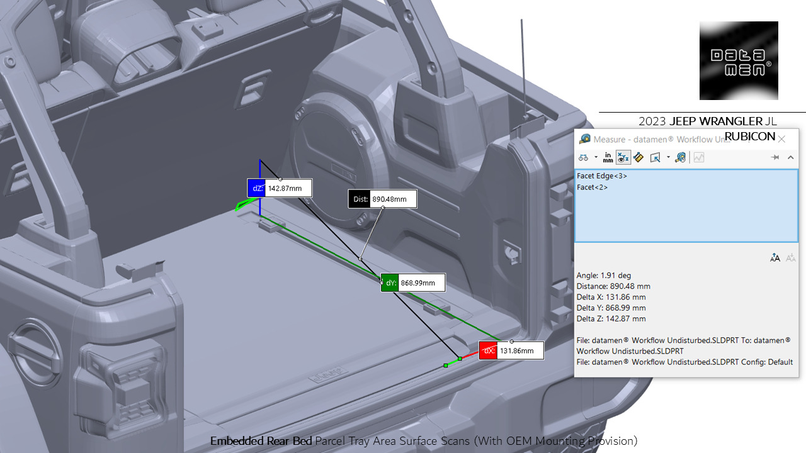Open the Arc/Circle Measurements dropdown arrow
This screenshot has height=453, width=806.
pyautogui.click(x=596, y=158)
